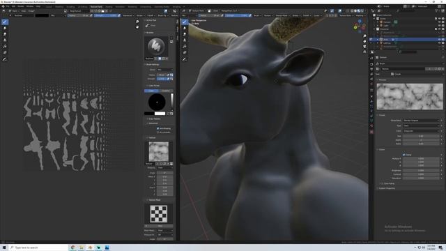
Task: Open Stroke popover in image editor header
Action: pyautogui.click(x=140, y=15)
